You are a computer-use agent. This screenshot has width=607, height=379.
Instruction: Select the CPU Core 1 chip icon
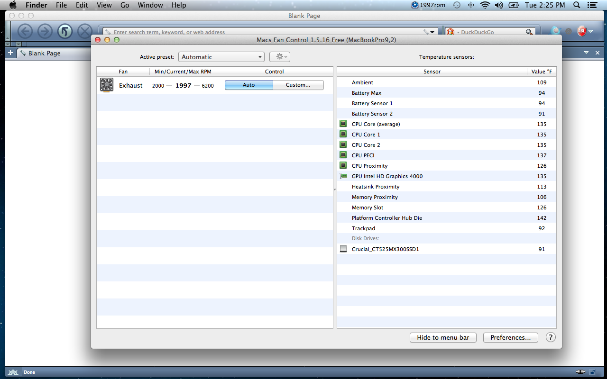[x=343, y=134]
